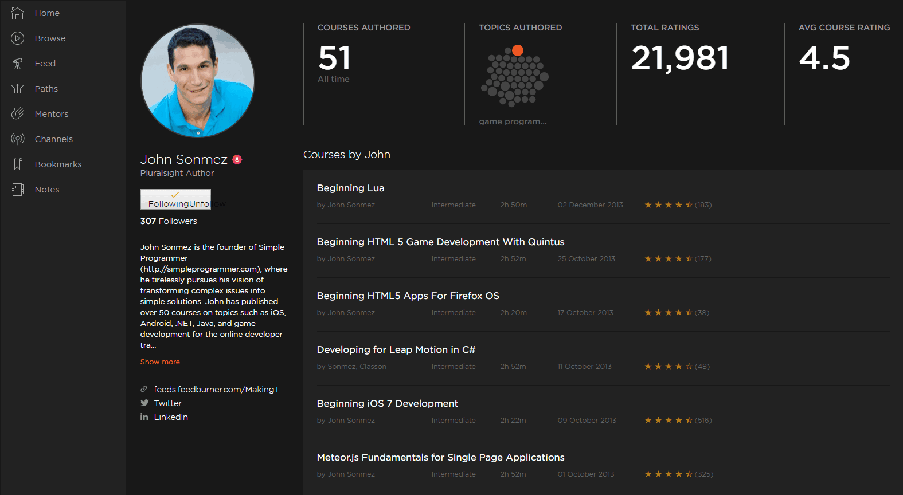
Task: Click the Notes notebook icon
Action: (x=18, y=190)
